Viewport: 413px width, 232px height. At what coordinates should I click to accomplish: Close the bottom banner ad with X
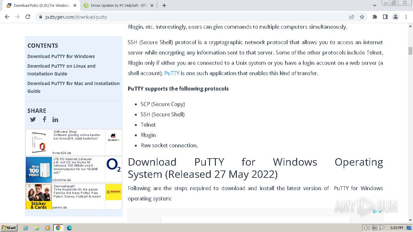(x=380, y=212)
